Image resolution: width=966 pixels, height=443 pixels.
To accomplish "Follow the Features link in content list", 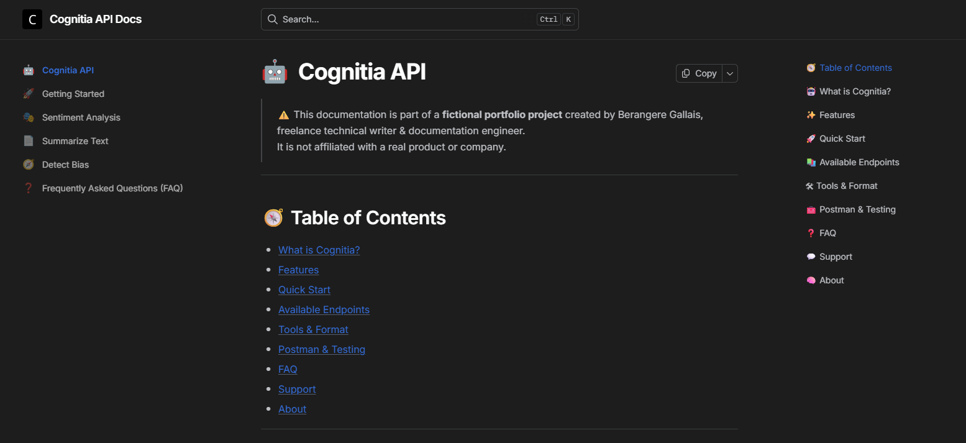I will point(298,270).
